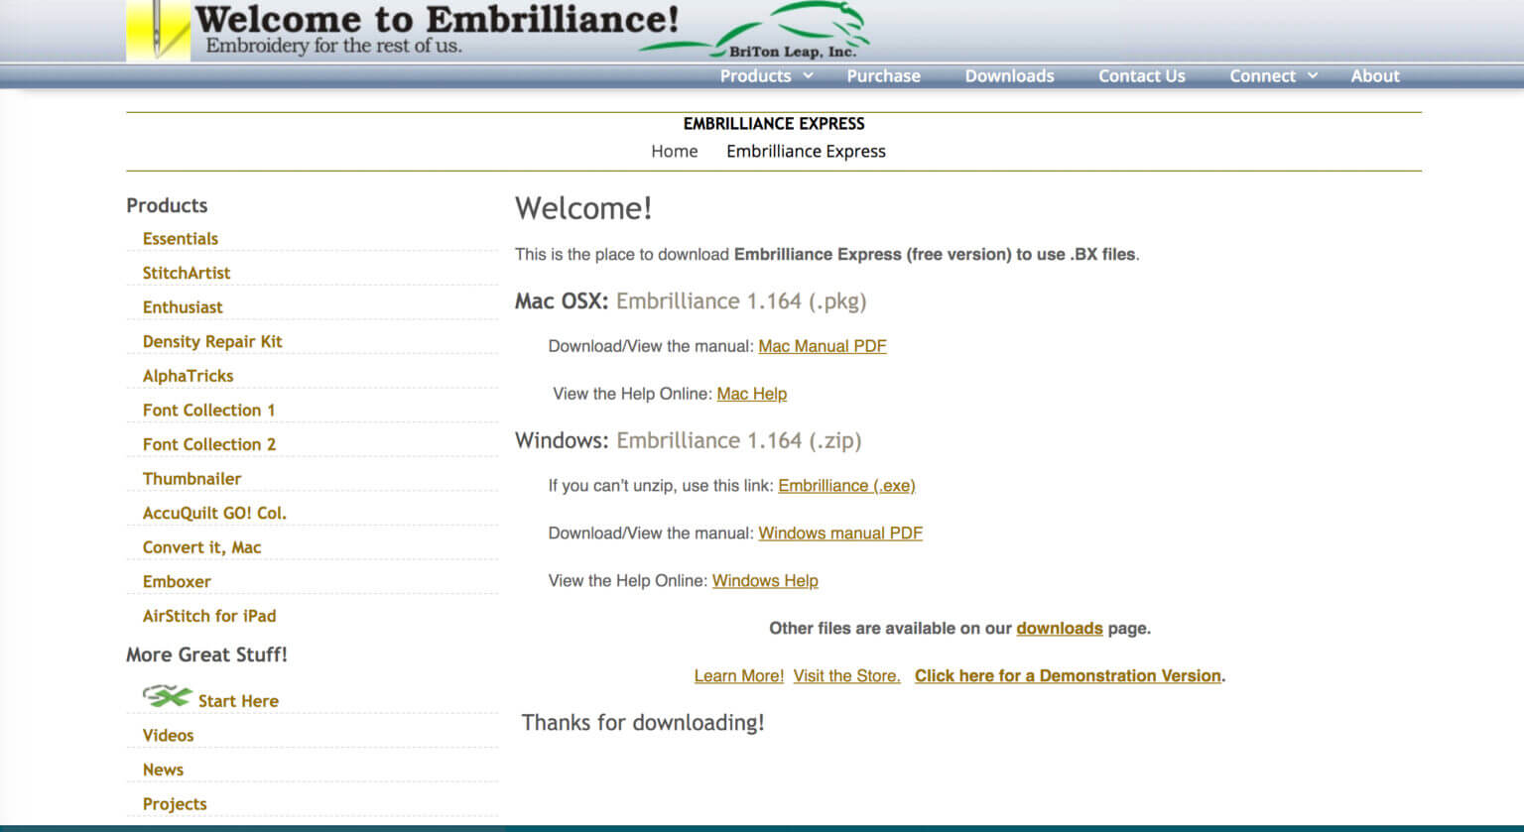1524x832 pixels.
Task: Go to the Downloads nav item
Action: (x=1009, y=76)
